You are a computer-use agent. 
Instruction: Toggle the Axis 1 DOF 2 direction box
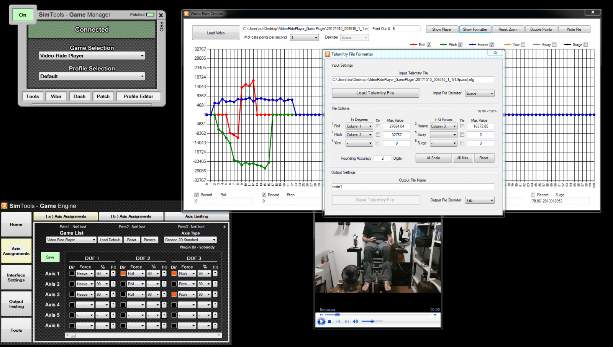(x=123, y=273)
